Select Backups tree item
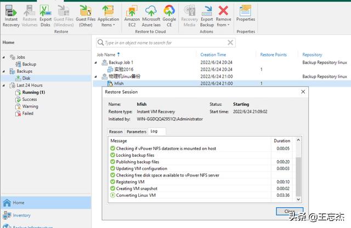The width and height of the screenshot is (351, 228). click(x=21, y=71)
